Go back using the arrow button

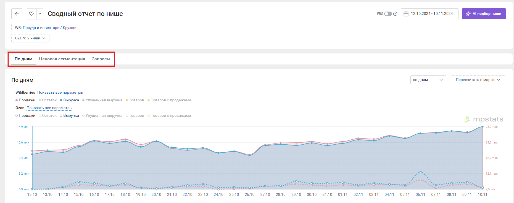(x=17, y=14)
